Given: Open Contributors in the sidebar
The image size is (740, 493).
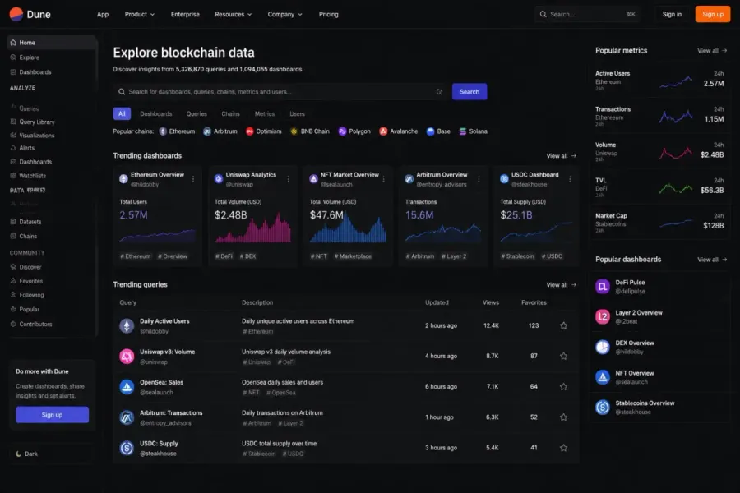Looking at the screenshot, I should tap(35, 324).
